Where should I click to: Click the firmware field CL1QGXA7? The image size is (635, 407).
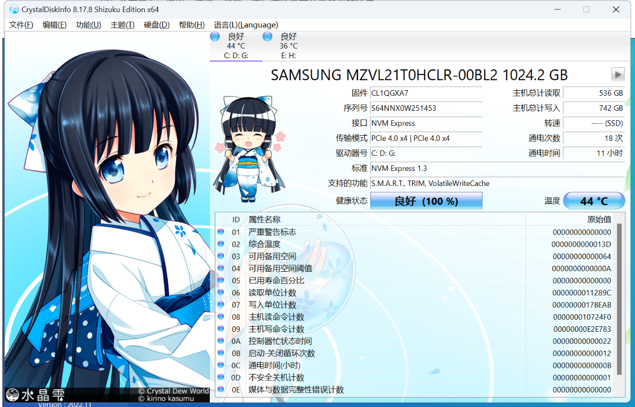(x=426, y=93)
